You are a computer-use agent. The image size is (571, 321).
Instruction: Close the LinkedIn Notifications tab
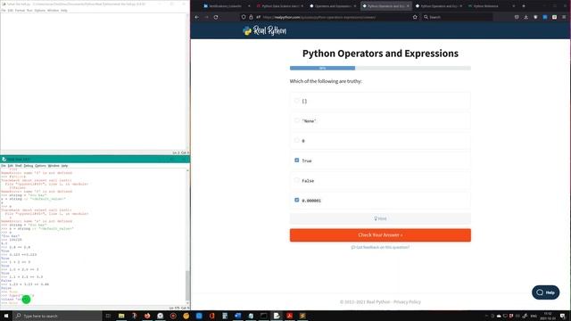coord(249,6)
